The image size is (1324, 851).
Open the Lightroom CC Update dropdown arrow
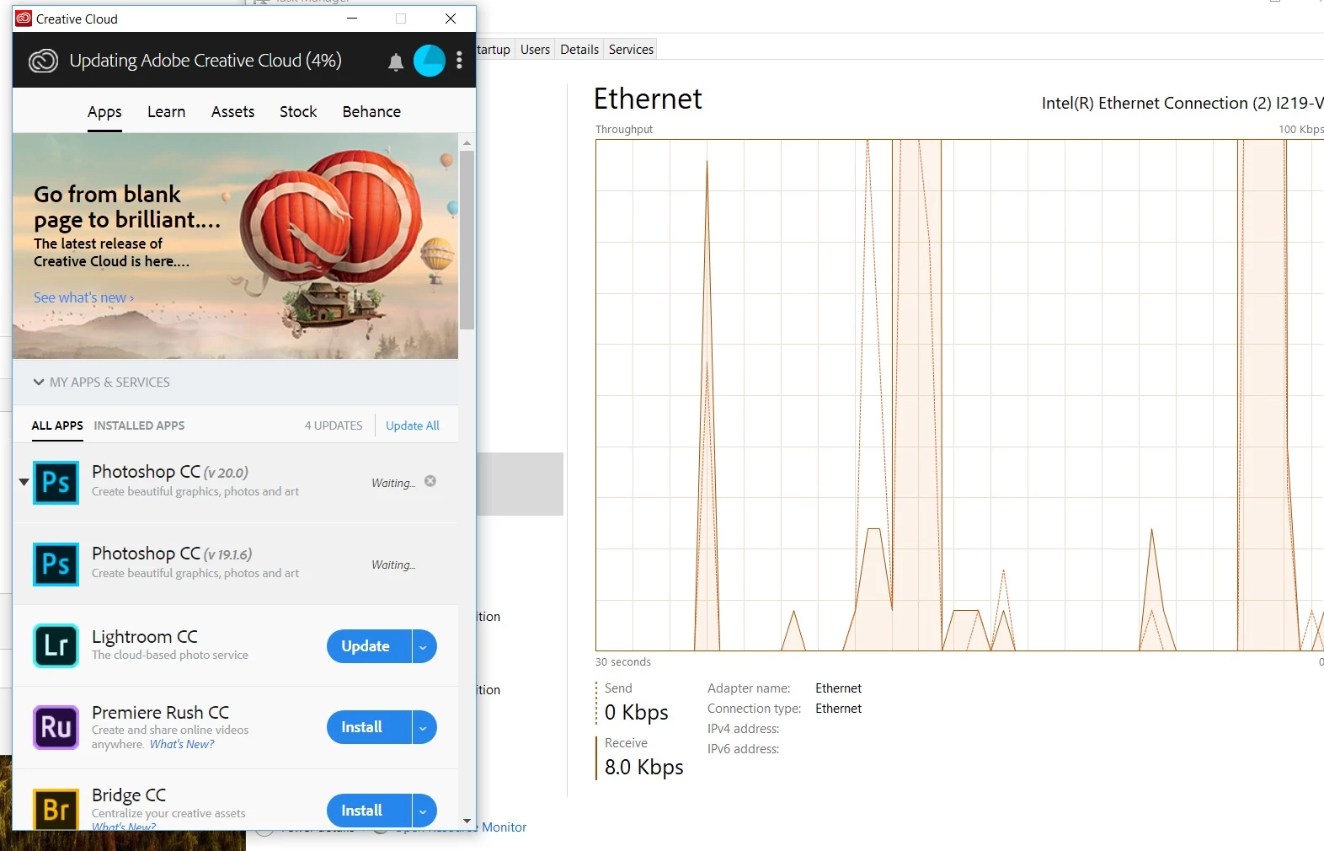[x=424, y=646]
